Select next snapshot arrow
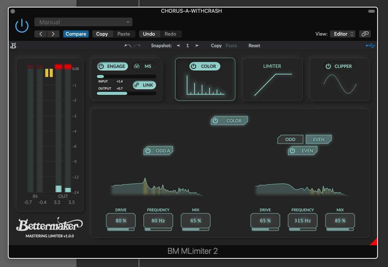 [197, 46]
